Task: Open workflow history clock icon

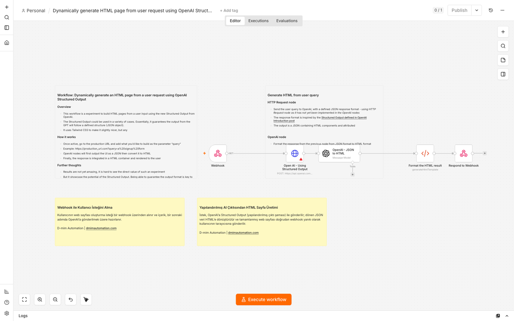Action: 491,10
